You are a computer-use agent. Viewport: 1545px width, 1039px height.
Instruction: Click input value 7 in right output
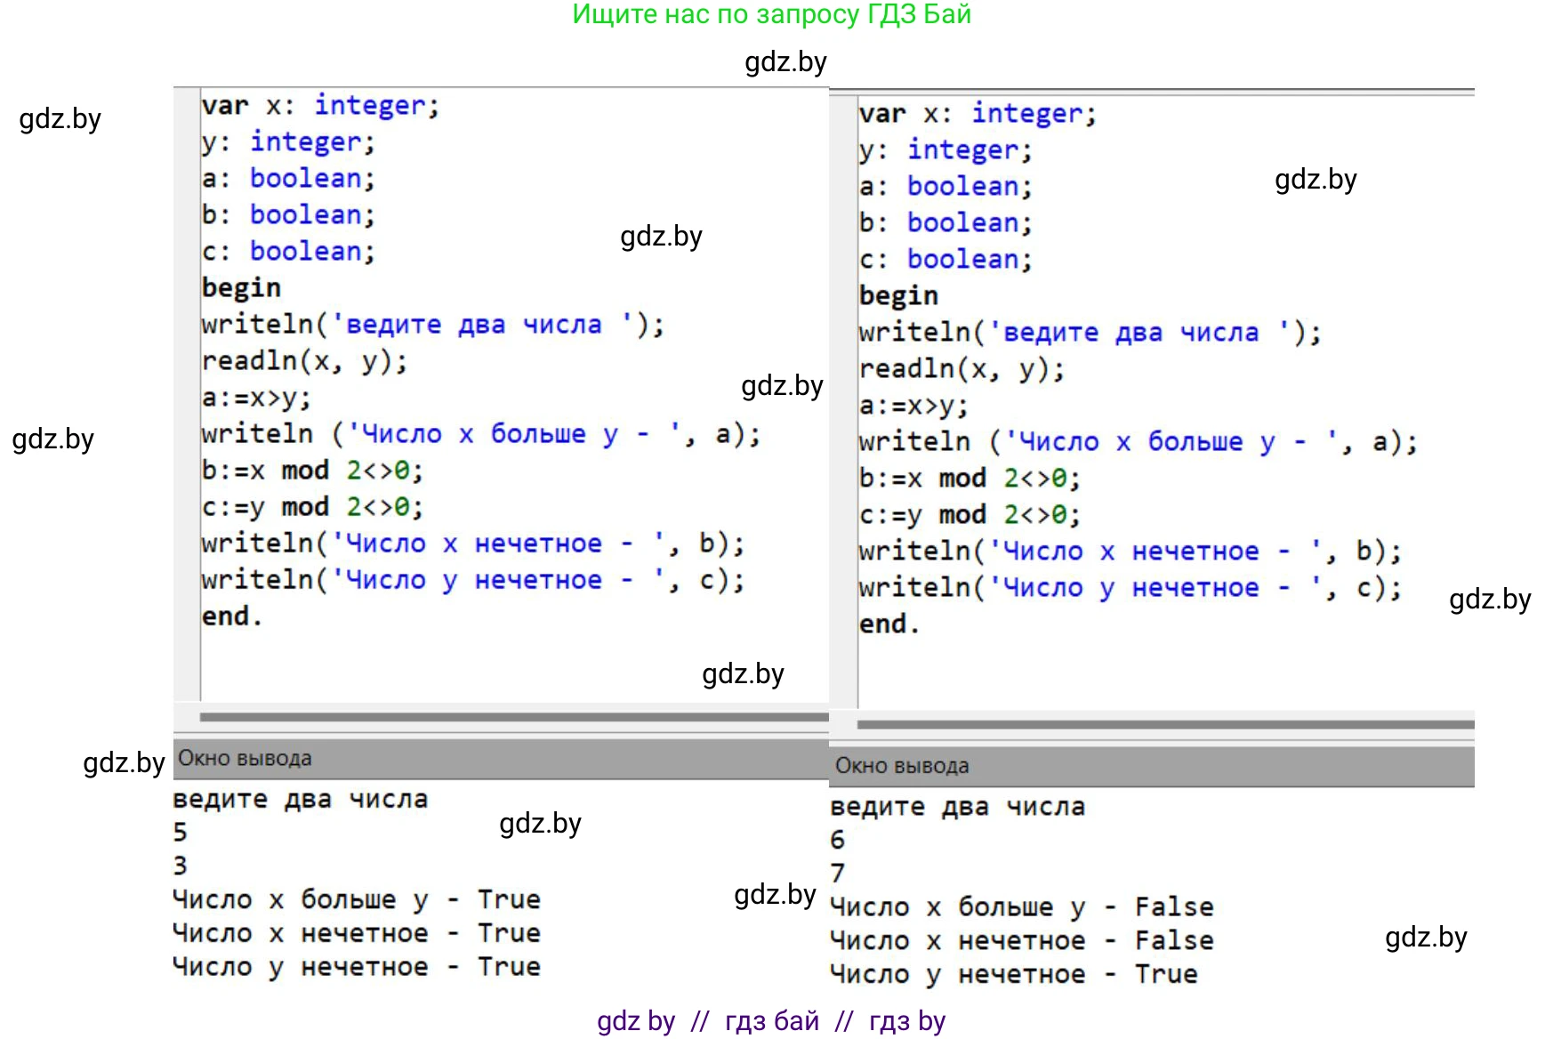point(837,873)
